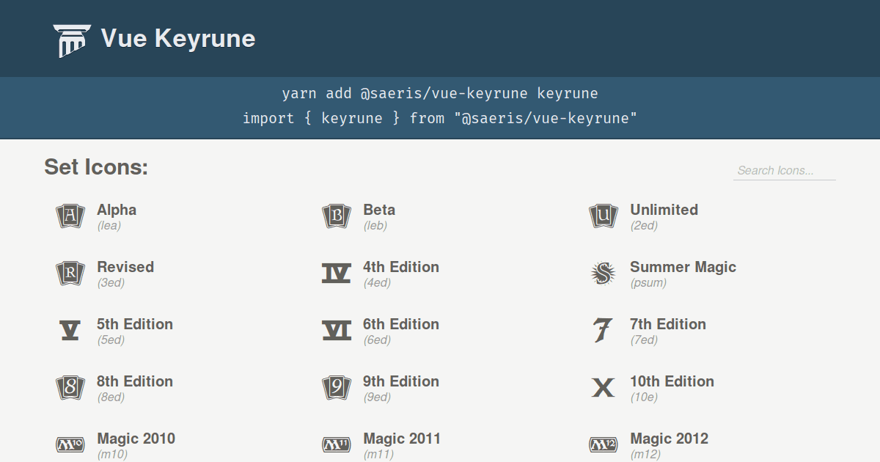
Task: Click the 4th Edition icon
Action: click(x=336, y=273)
